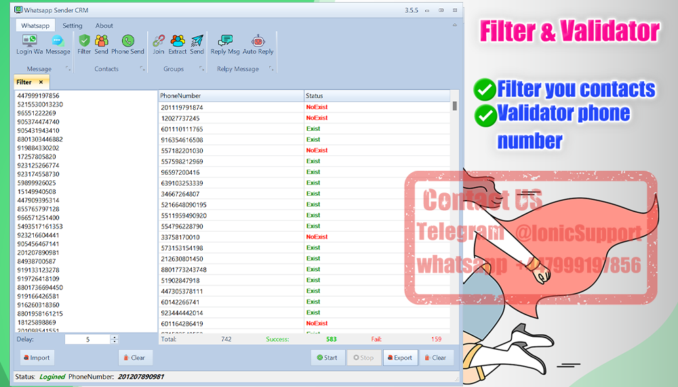Click the Login Wa icon

pos(29,45)
